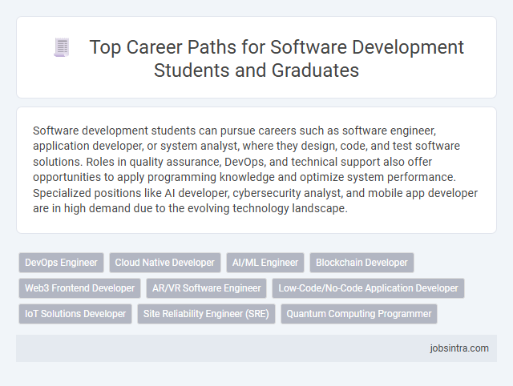Click the paragraph starting 'Software development students can pursue'

[255, 169]
